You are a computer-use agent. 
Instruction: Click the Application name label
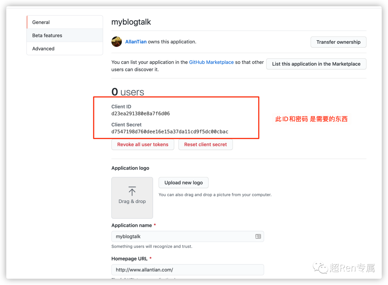click(131, 225)
